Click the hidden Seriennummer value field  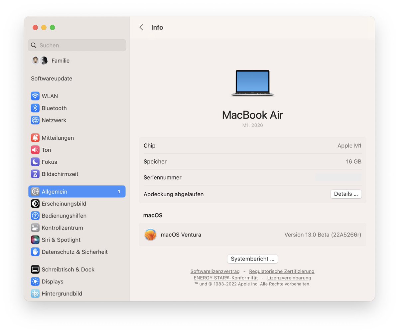point(338,177)
